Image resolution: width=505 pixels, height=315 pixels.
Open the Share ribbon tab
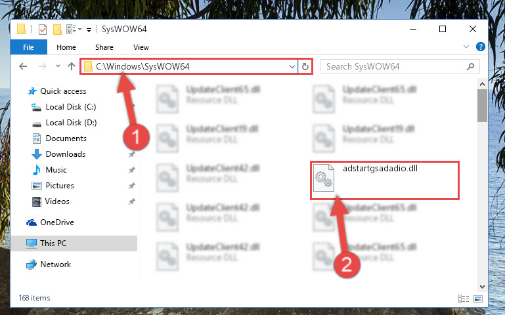pyautogui.click(x=104, y=47)
